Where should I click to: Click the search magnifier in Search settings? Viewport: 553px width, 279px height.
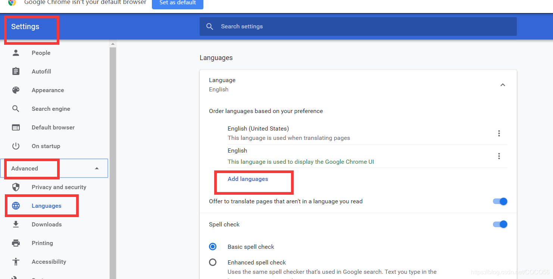[210, 26]
